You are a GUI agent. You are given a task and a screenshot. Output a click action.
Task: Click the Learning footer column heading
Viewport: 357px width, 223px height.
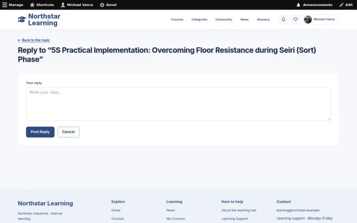174,202
